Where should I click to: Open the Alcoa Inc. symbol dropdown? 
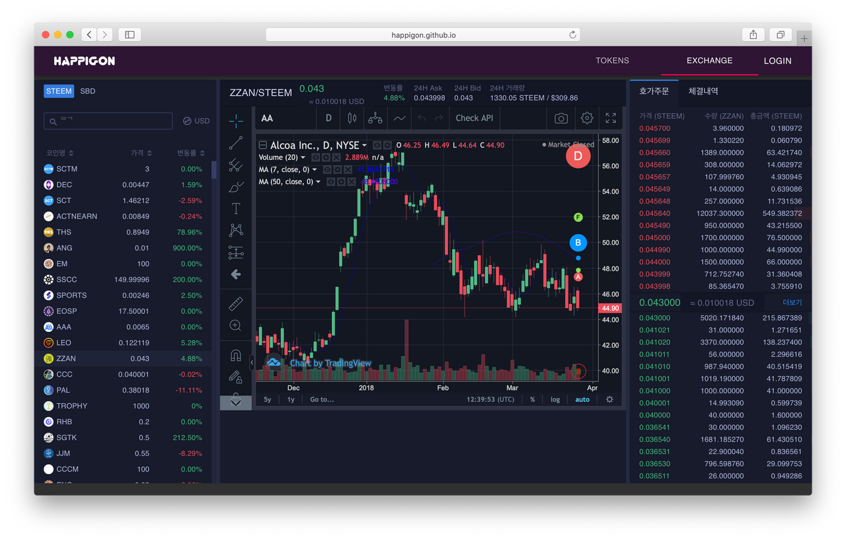tap(364, 145)
